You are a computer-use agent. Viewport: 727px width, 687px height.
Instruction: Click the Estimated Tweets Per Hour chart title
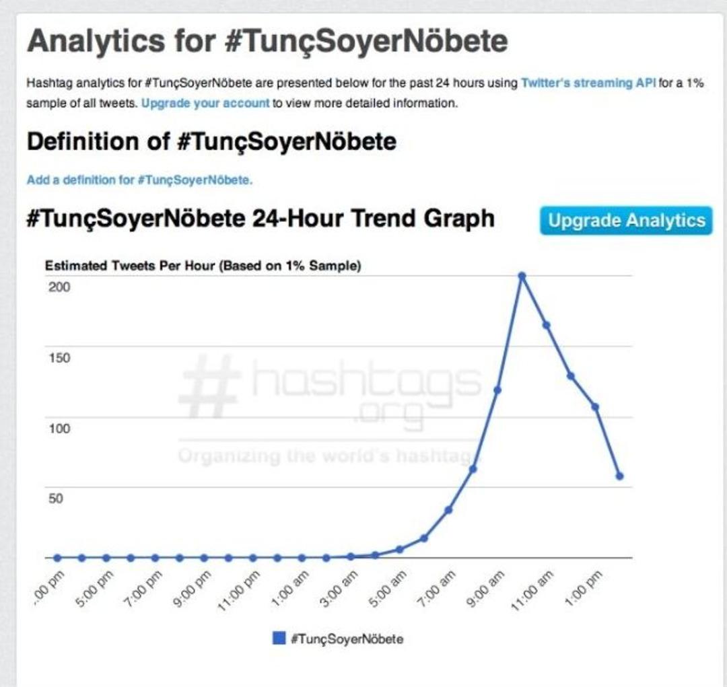tap(203, 266)
